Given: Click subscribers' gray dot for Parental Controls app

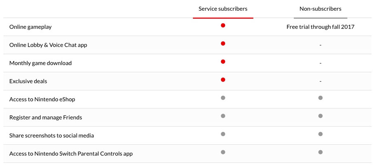Looking at the screenshot, I should [223, 152].
